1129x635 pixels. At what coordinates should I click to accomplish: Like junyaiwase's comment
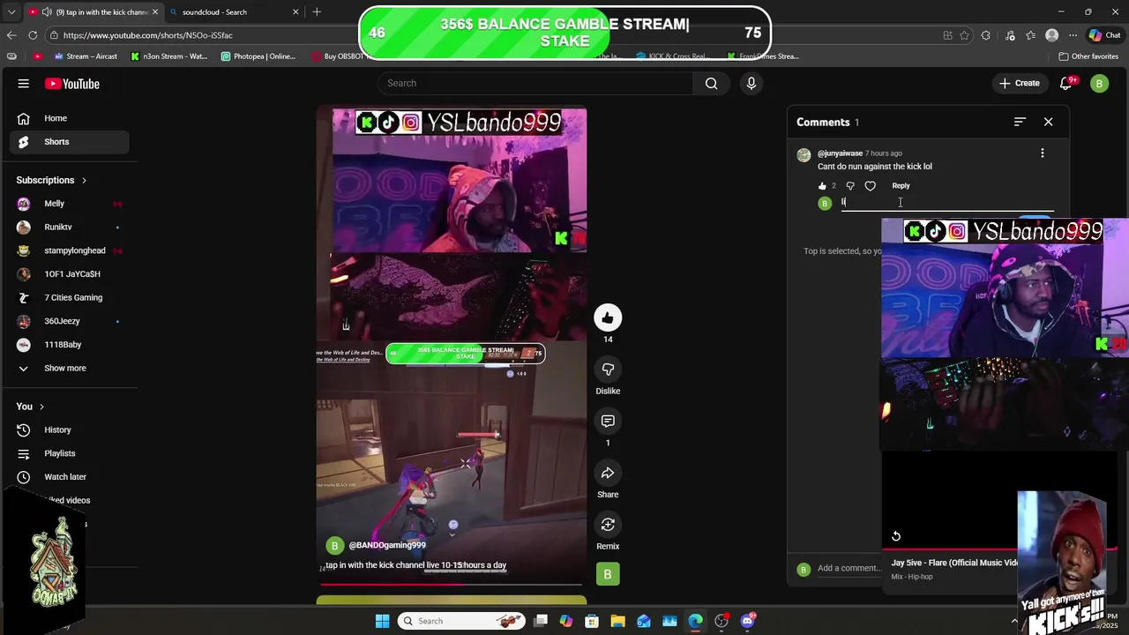tap(822, 186)
